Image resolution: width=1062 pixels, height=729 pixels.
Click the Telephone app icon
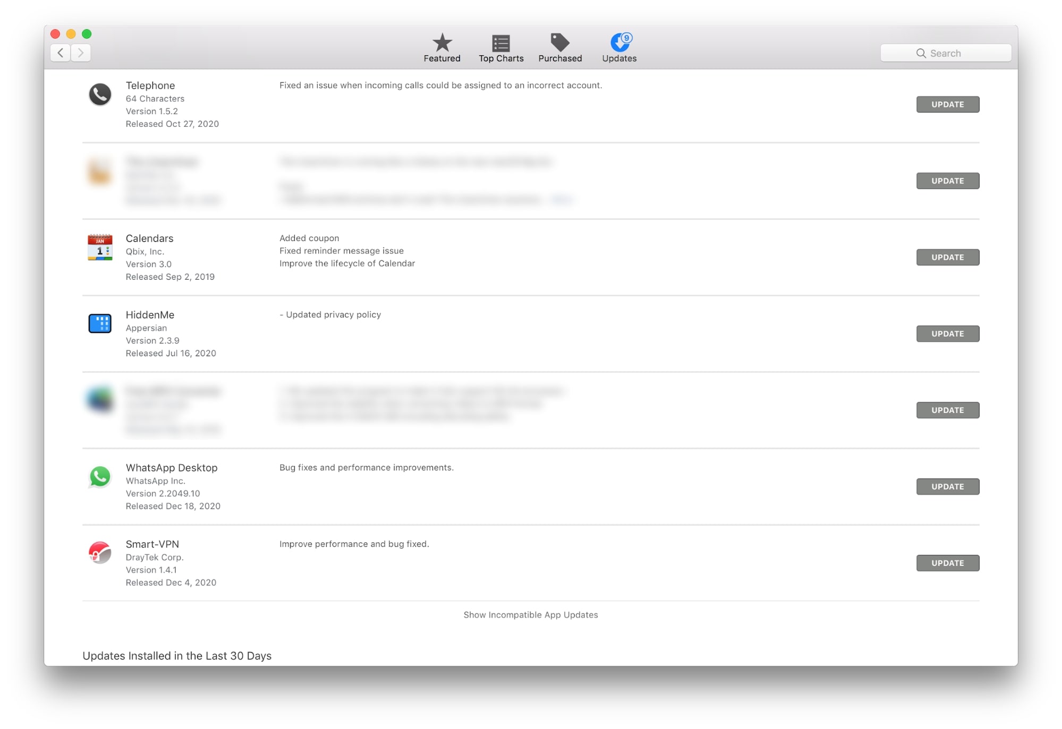pos(100,95)
